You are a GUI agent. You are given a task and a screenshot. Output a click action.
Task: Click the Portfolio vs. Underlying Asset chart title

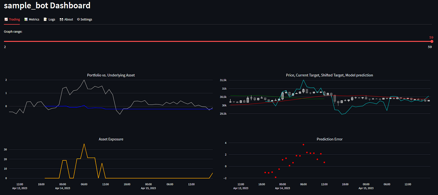pyautogui.click(x=111, y=75)
